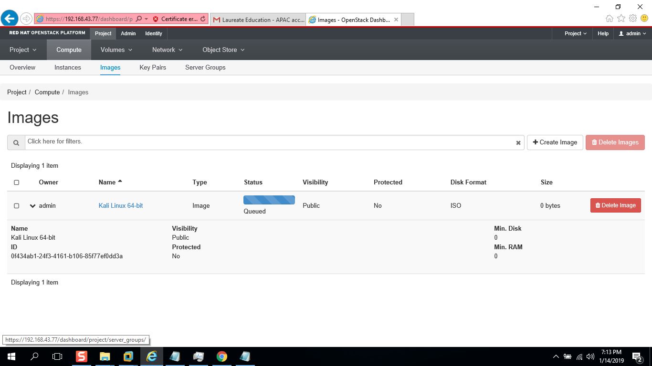652x366 pixels.
Task: Open the red S app on taskbar
Action: pos(82,356)
